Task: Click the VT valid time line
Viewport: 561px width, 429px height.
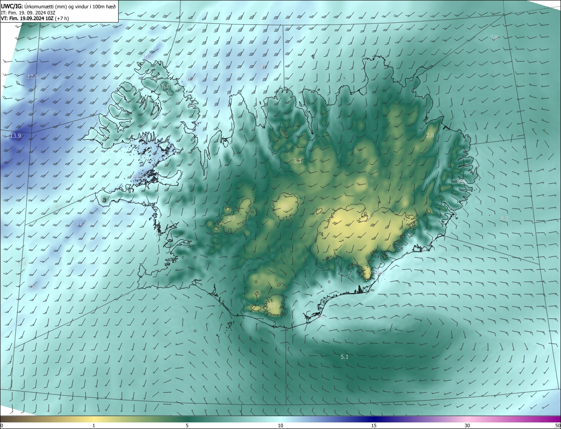Action: pos(35,18)
